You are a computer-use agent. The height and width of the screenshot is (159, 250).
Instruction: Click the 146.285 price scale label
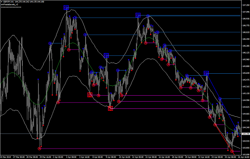click(x=246, y=46)
